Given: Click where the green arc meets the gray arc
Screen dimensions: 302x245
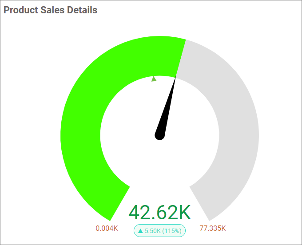Looking at the screenshot, I should click(181, 58).
